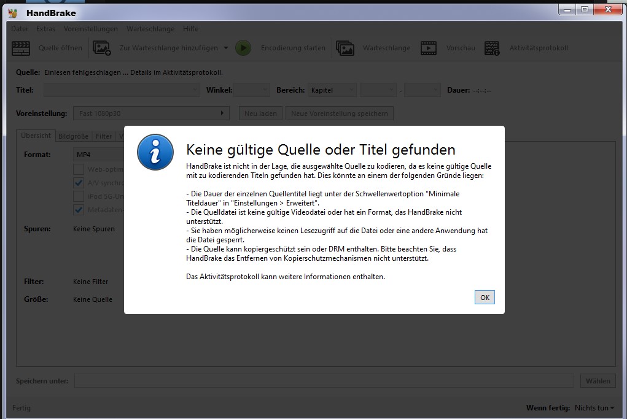Toggle the iPod 5G checkbox
The width and height of the screenshot is (627, 419).
coord(79,196)
